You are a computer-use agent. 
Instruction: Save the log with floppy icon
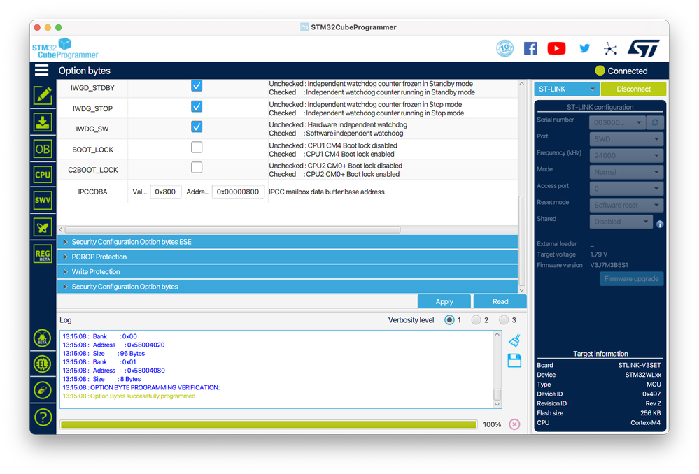tap(514, 361)
